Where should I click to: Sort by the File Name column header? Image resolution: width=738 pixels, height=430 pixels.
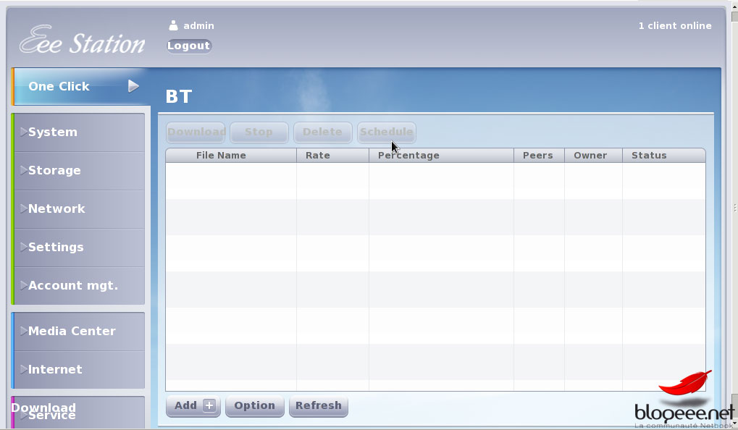coord(221,156)
